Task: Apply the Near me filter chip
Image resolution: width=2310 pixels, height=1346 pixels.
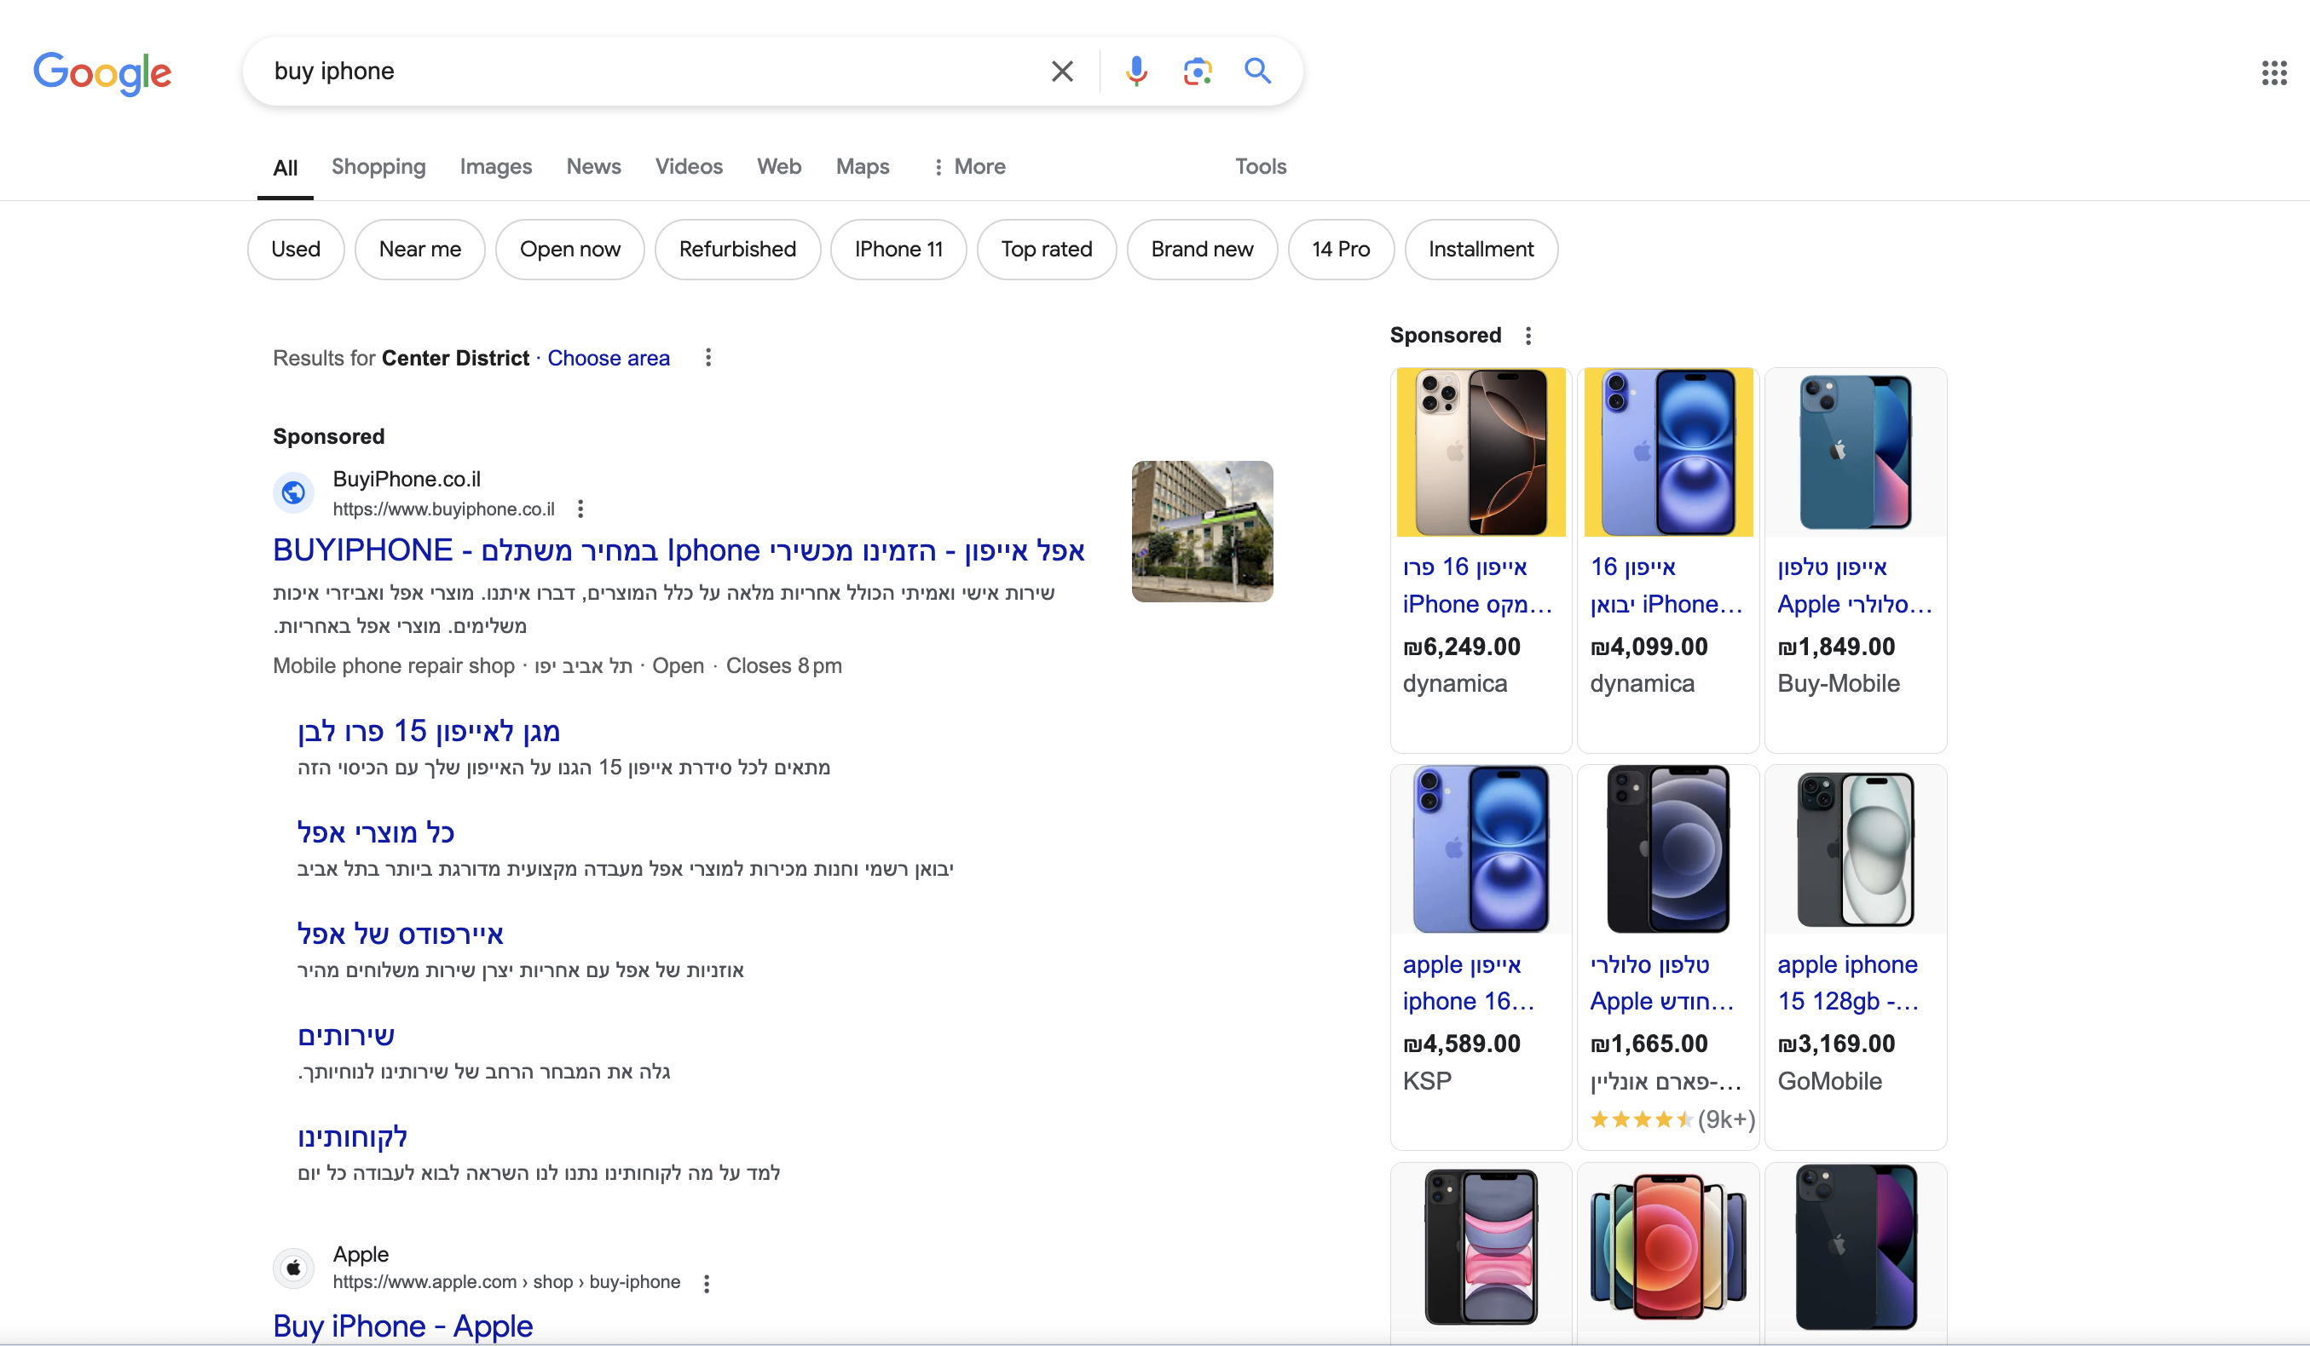Action: pos(420,250)
